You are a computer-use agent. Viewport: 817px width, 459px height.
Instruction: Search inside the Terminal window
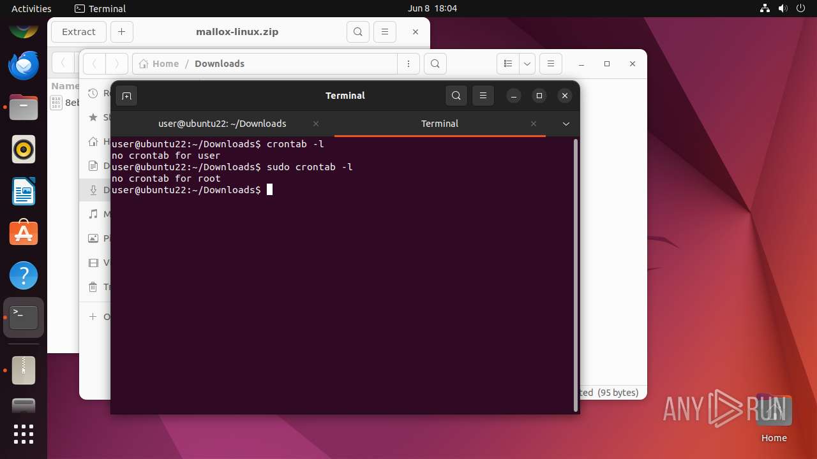(x=456, y=96)
